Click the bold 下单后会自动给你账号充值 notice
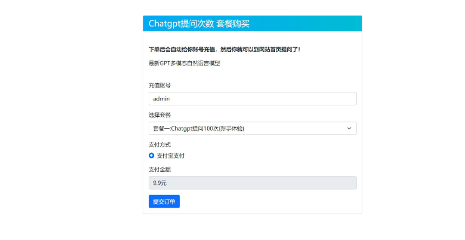This screenshot has height=240, width=465. coord(224,50)
